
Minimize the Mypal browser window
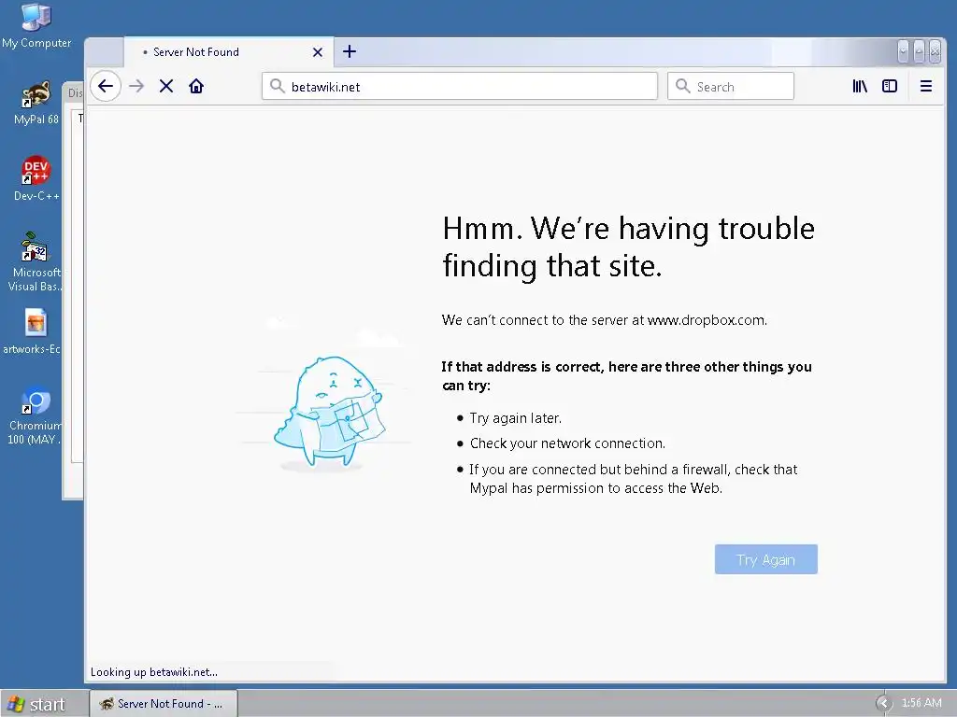[x=904, y=52]
